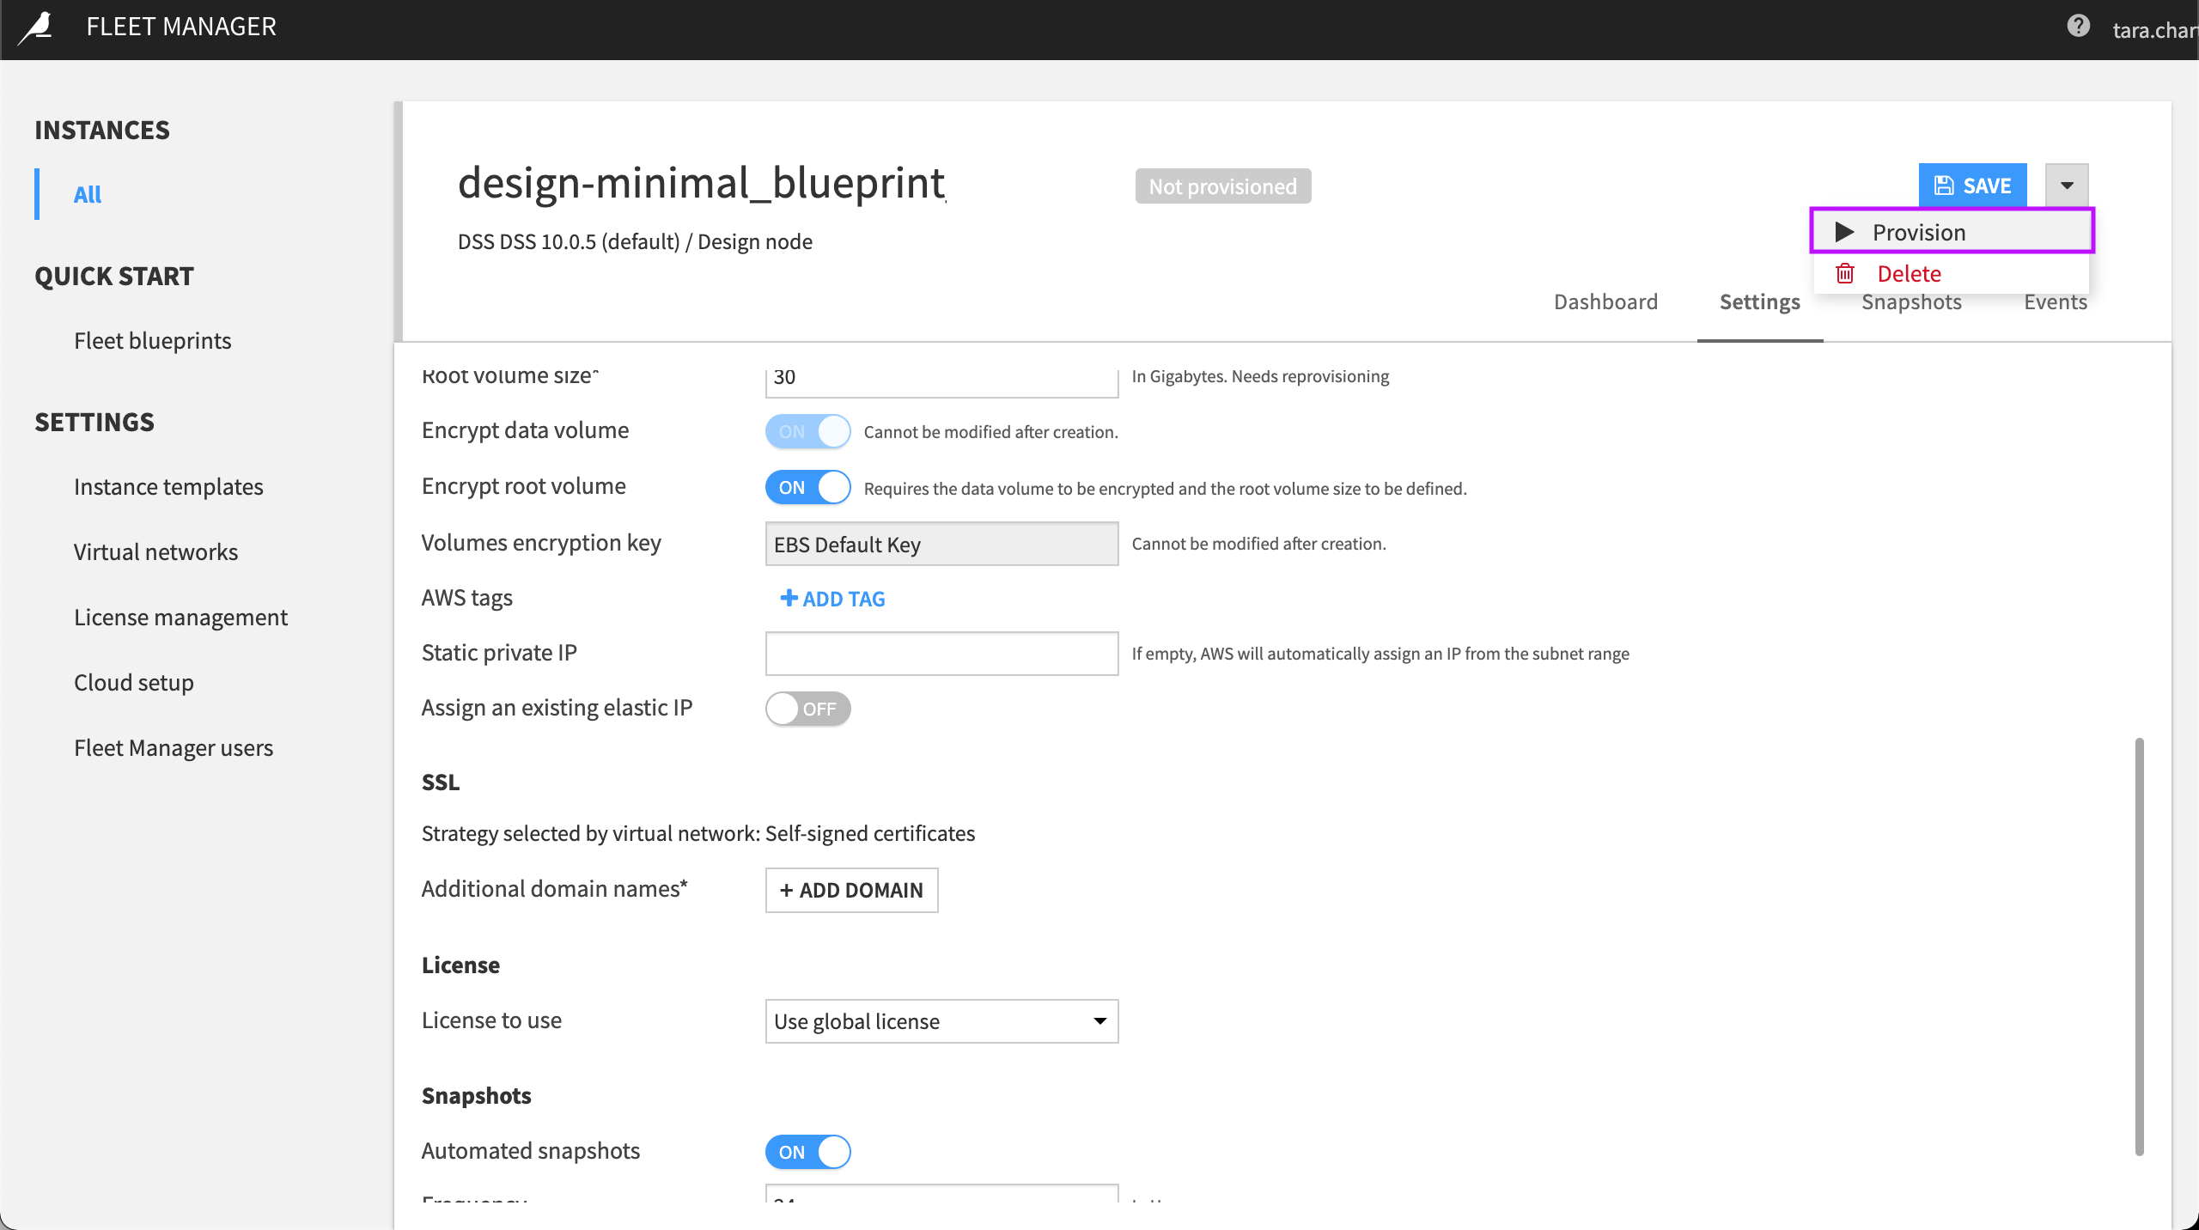Switch to the Dashboard tab
This screenshot has height=1230, width=2199.
pyautogui.click(x=1605, y=302)
